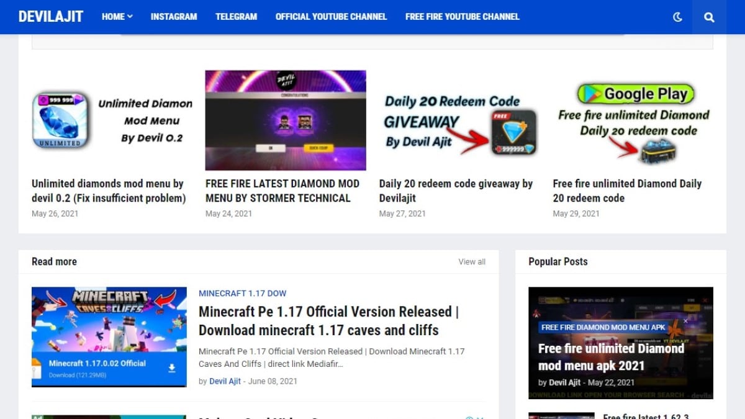Open the Unlimited Diamond Mod Menu thumbnail

112,120
